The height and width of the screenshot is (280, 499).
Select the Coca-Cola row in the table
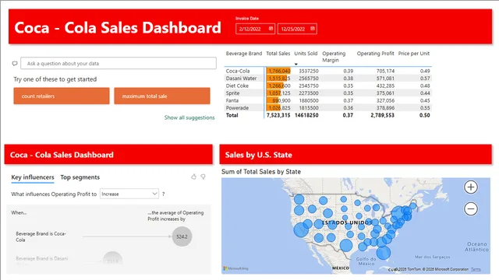pos(327,71)
